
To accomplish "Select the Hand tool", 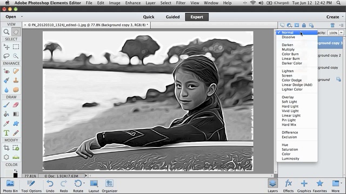I will 16,32.
